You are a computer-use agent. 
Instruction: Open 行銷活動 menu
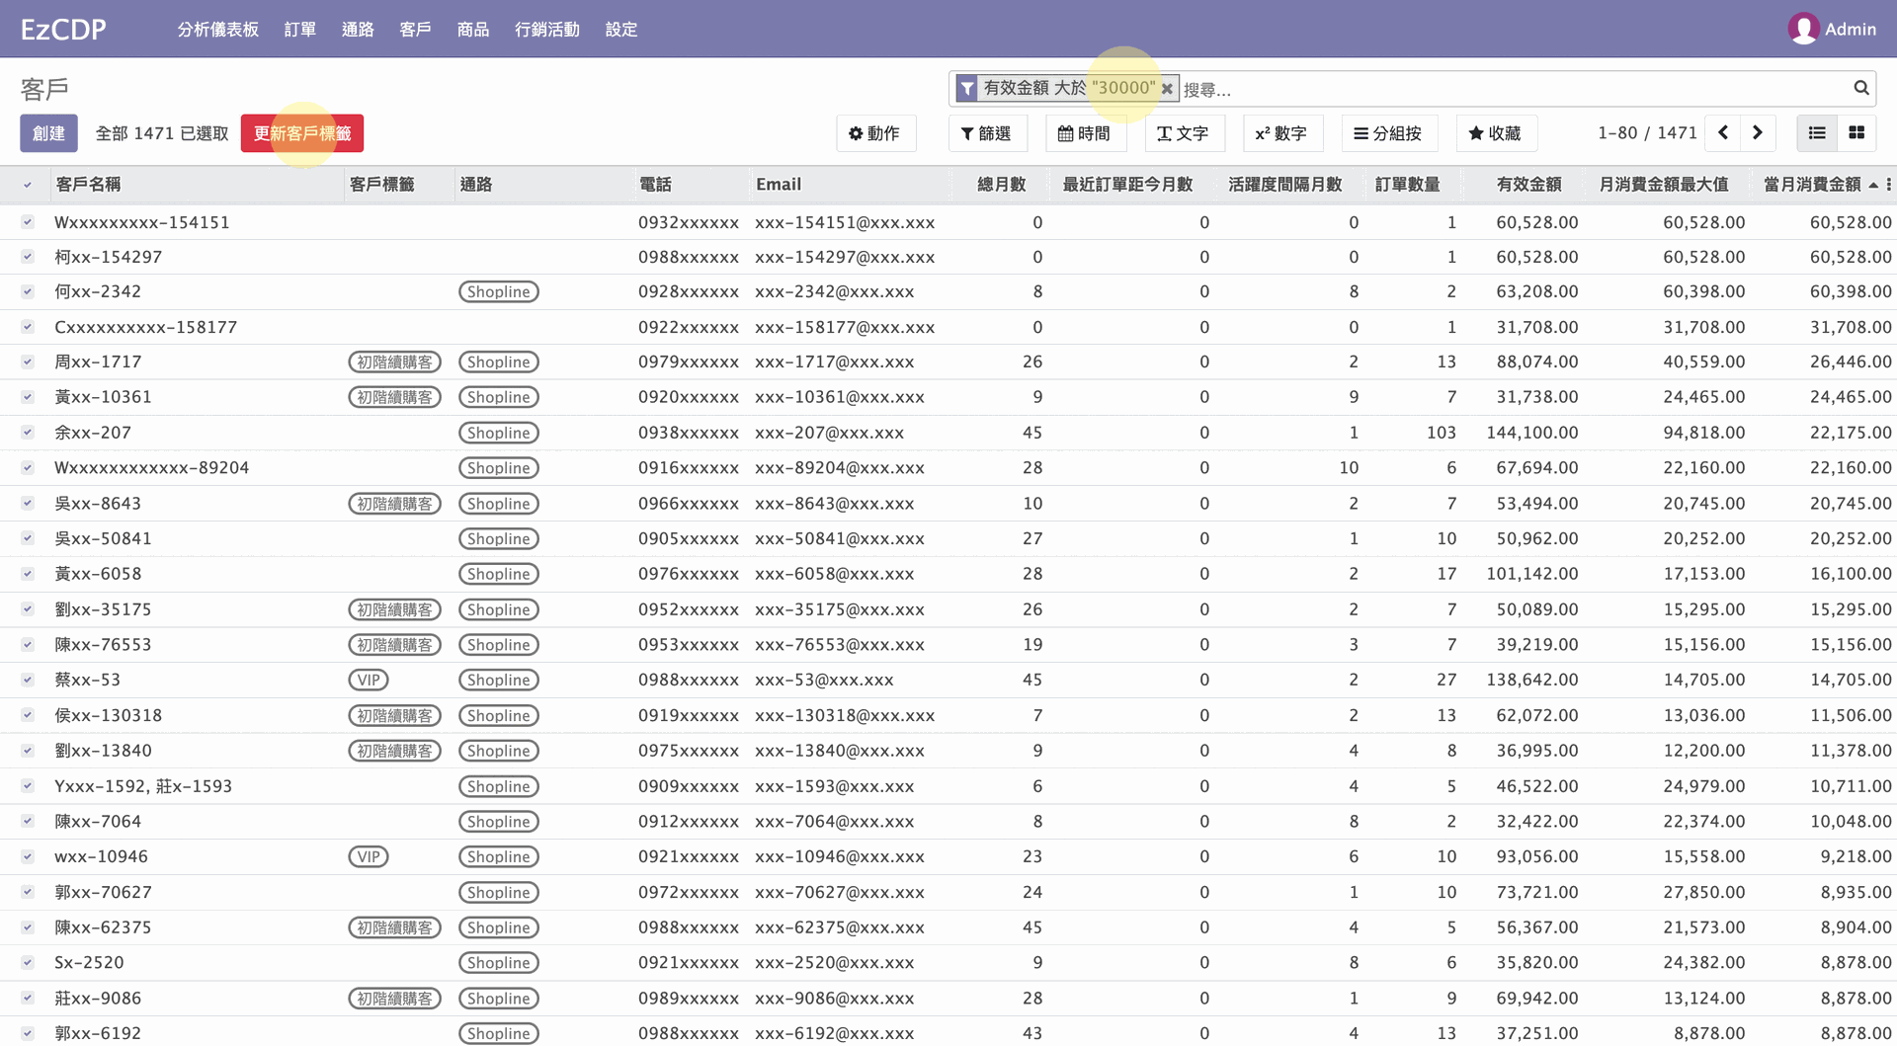coord(547,30)
